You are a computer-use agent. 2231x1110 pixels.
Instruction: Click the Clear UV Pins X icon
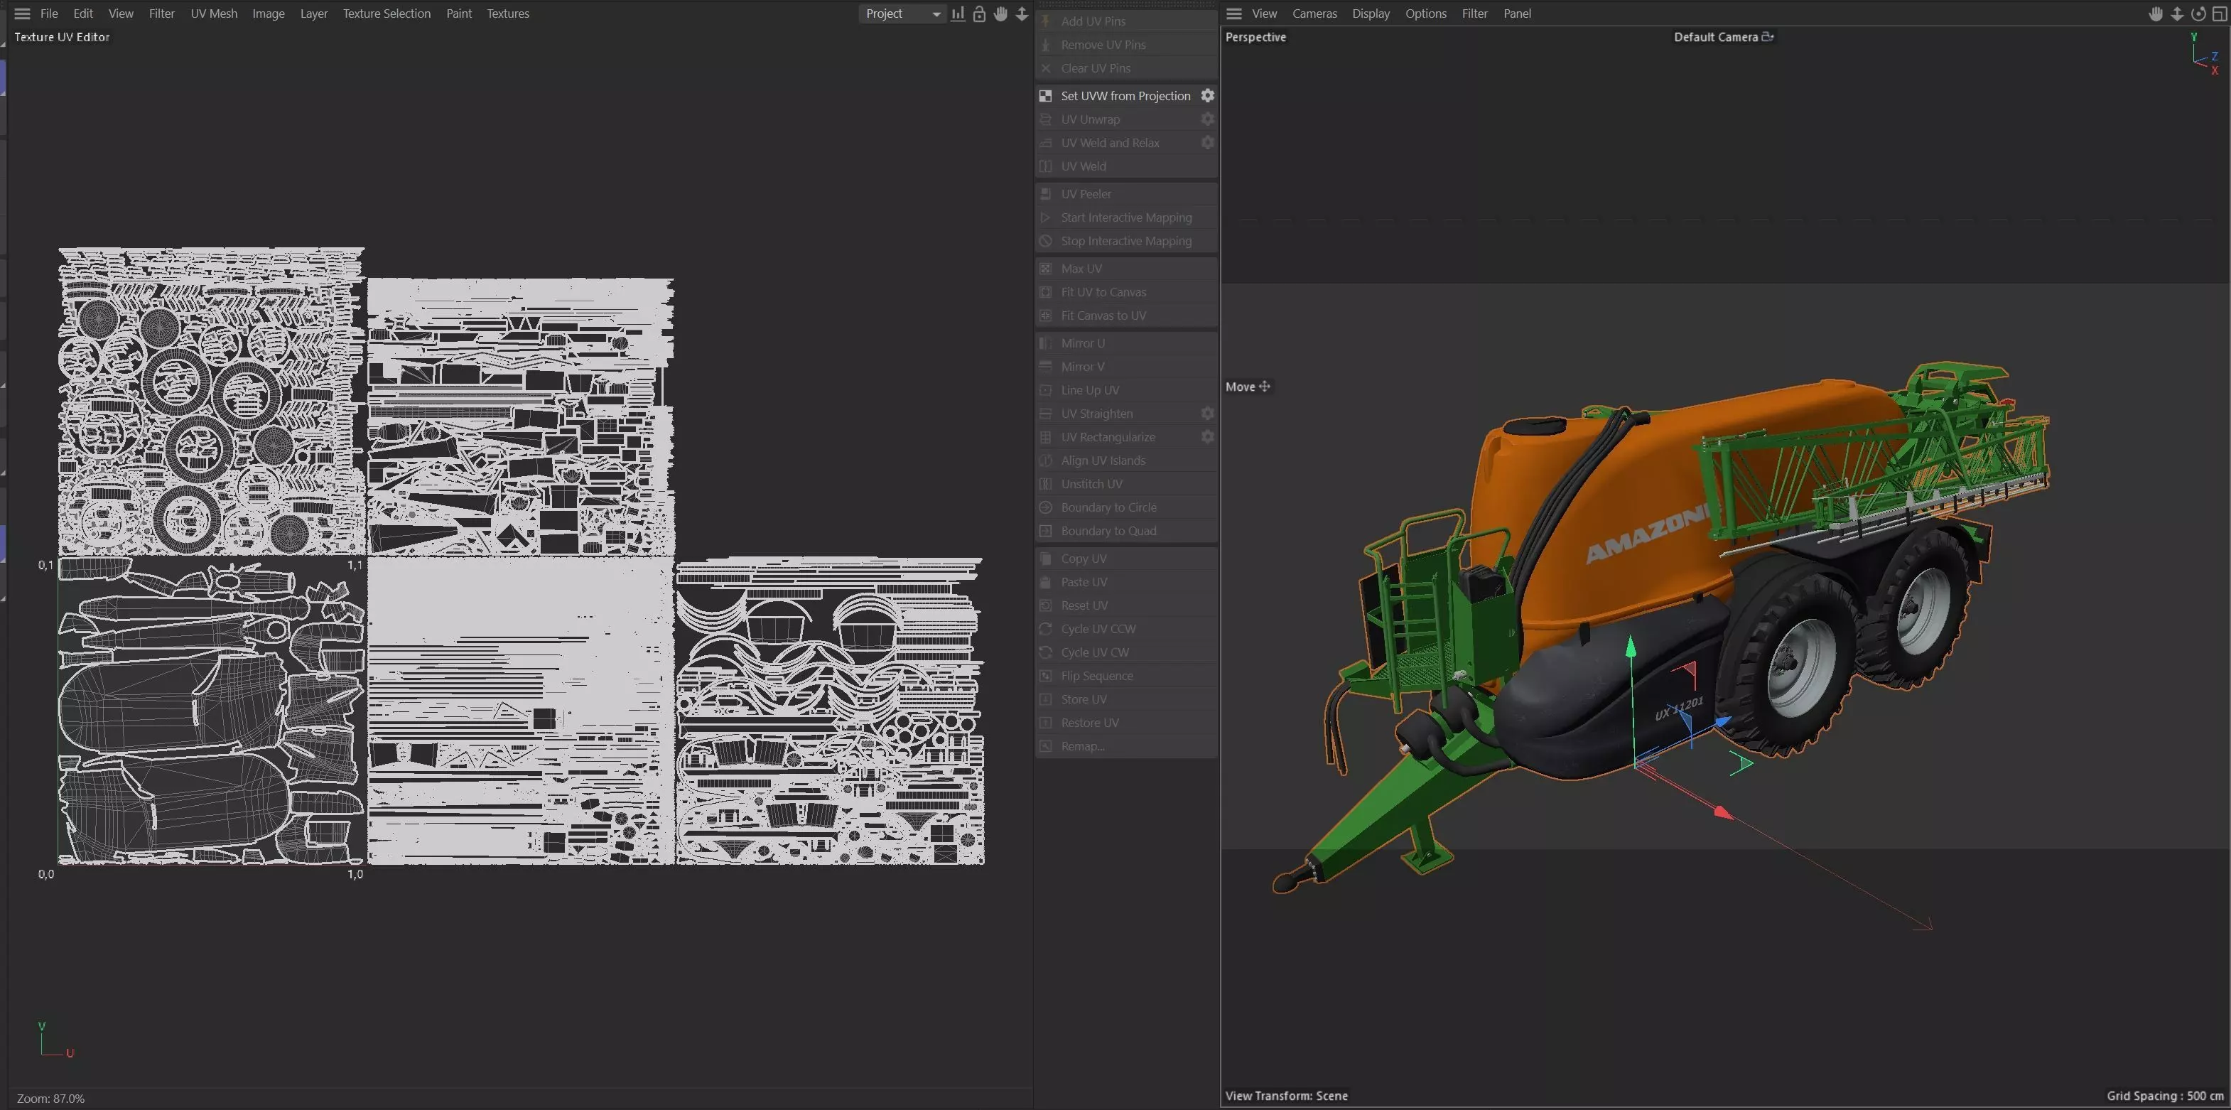pos(1045,68)
